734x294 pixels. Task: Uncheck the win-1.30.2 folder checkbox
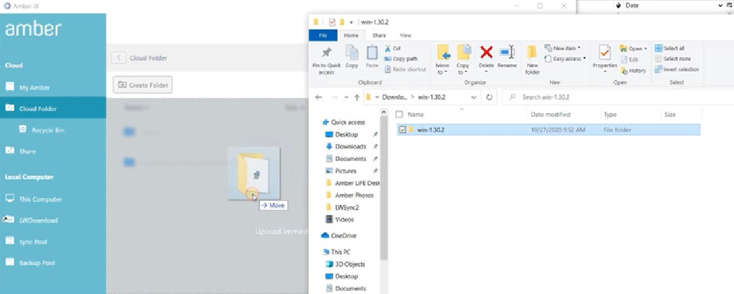click(x=402, y=130)
